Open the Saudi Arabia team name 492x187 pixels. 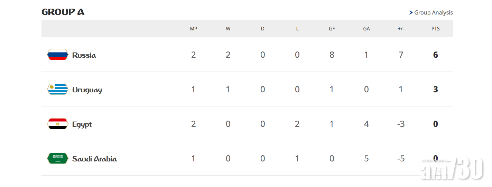[94, 159]
